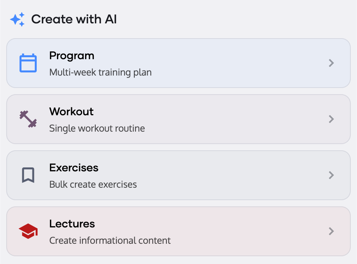This screenshot has width=357, height=264.
Task: Click the graduation cap Lectures icon
Action: click(28, 231)
